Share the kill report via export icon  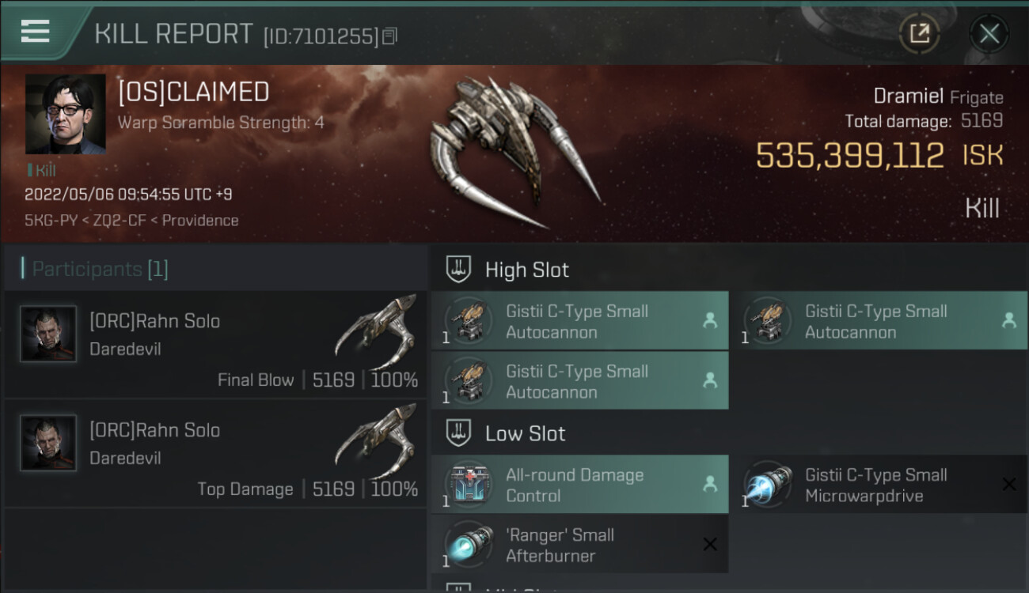919,33
